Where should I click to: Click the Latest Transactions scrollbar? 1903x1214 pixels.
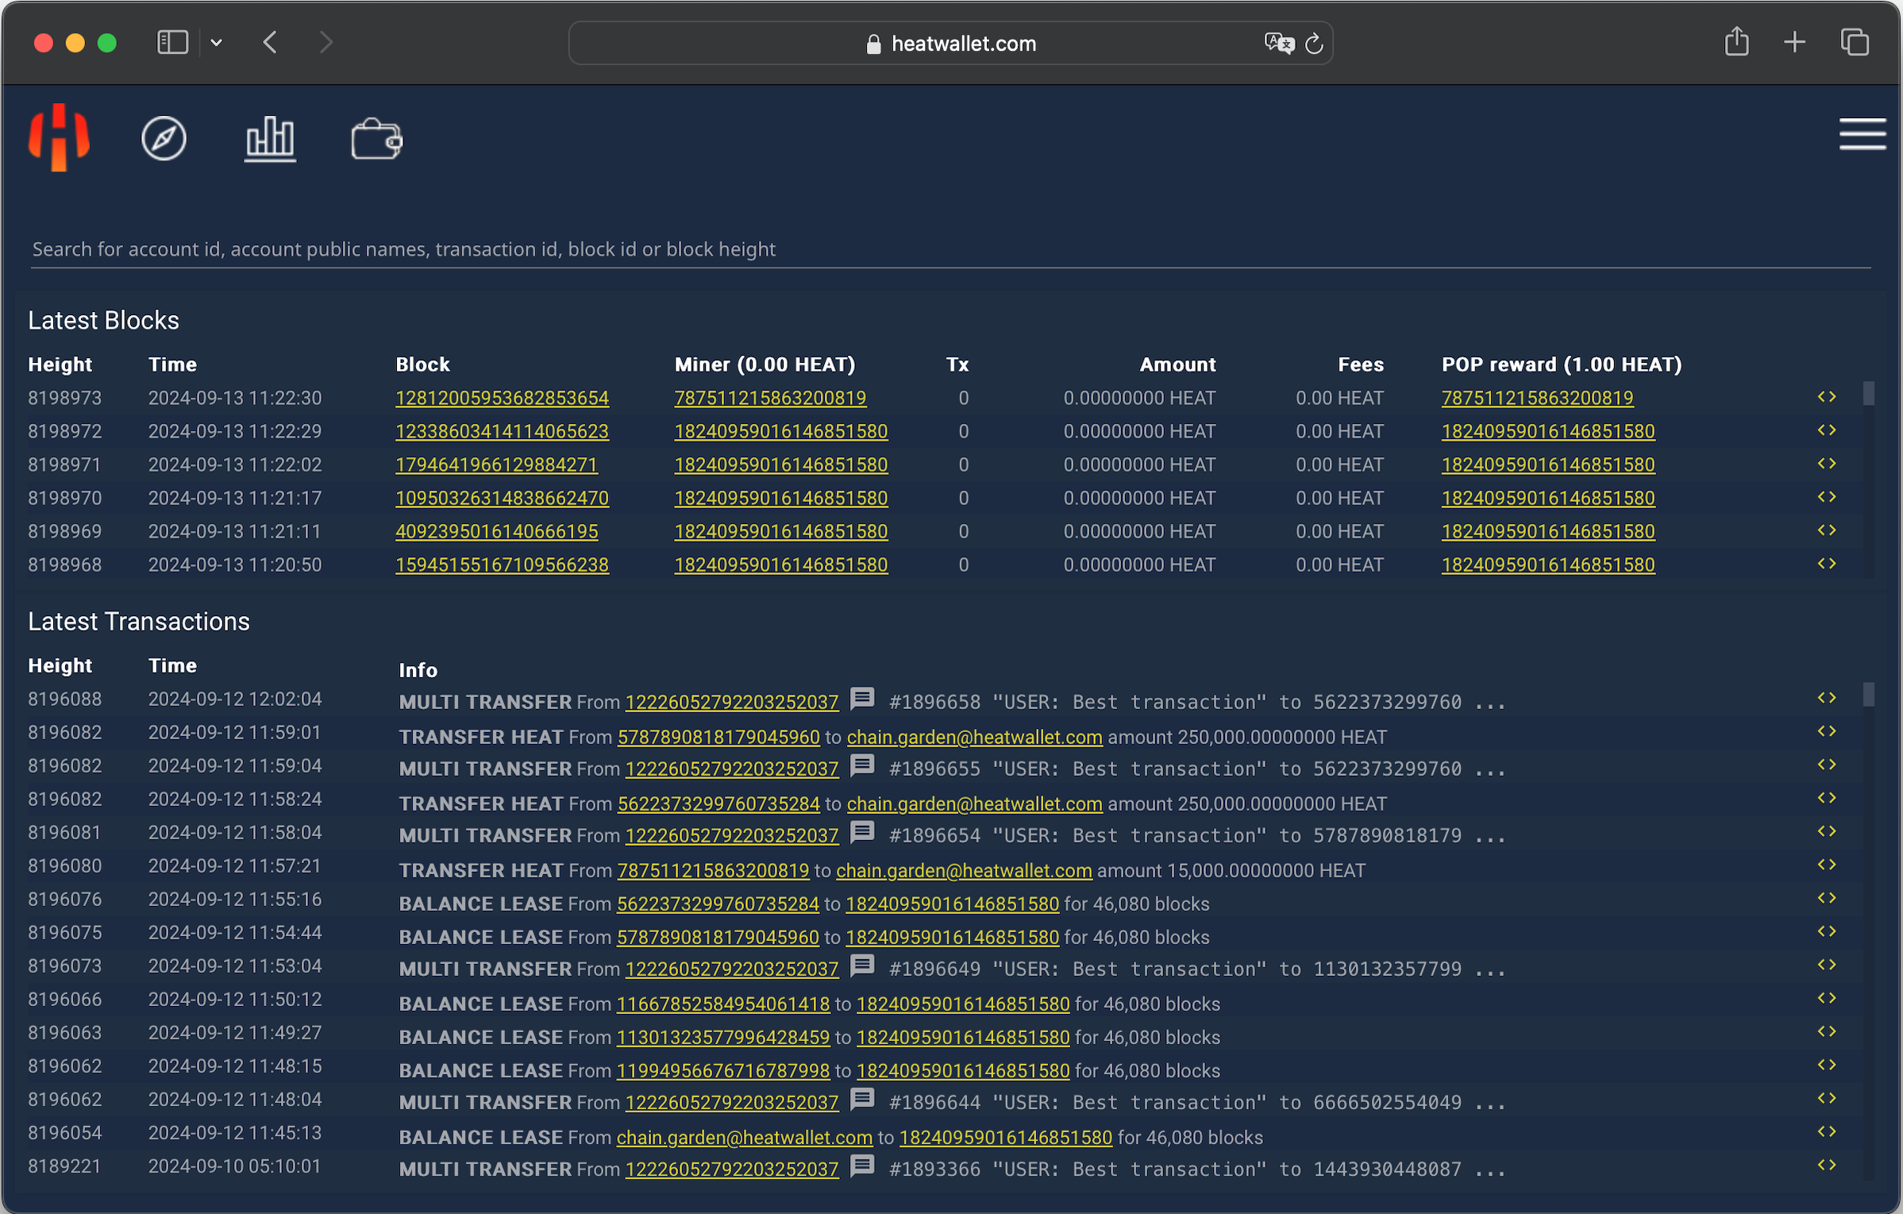pos(1869,694)
